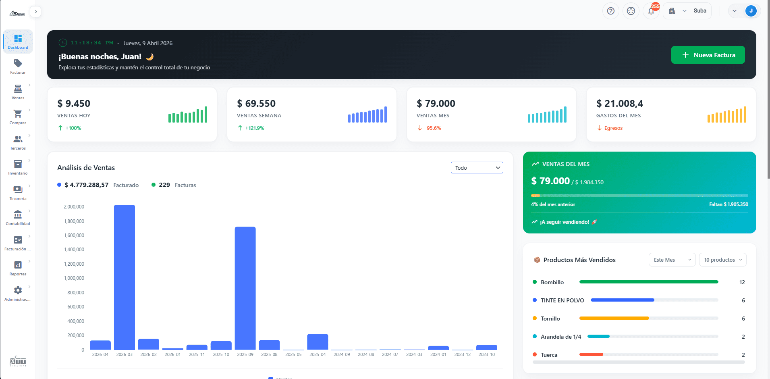Open the Todo period dropdown
The image size is (770, 379).
click(477, 168)
